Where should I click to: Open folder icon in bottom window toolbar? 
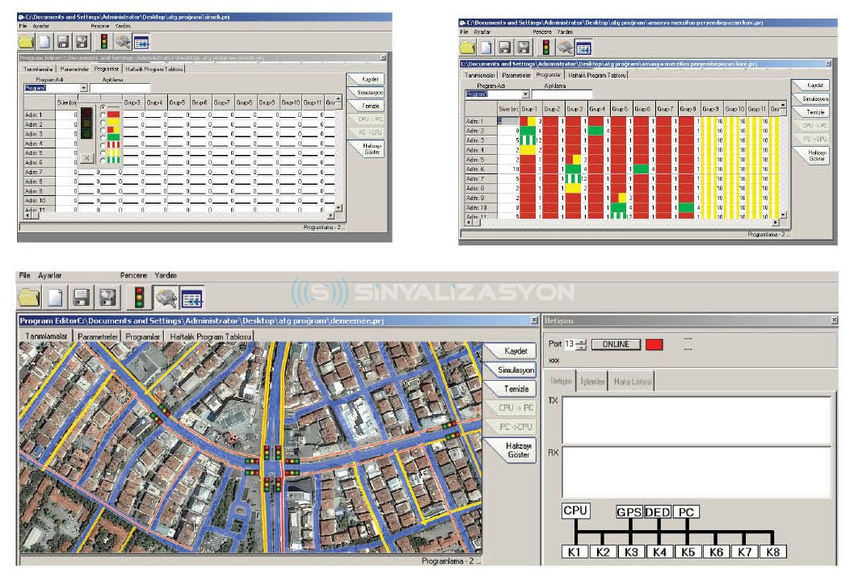pos(29,298)
